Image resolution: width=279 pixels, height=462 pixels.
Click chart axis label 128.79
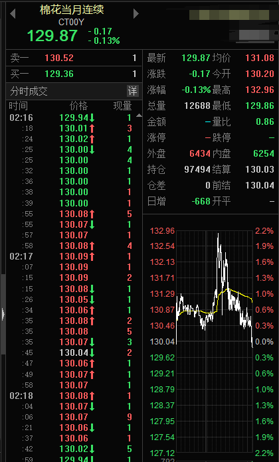pyautogui.click(x=162, y=390)
